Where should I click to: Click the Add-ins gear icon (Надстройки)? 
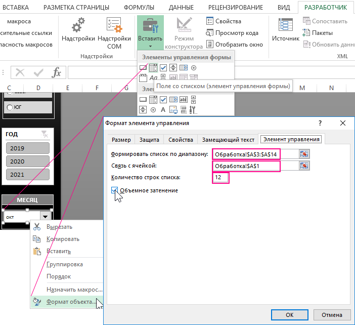coord(78,26)
